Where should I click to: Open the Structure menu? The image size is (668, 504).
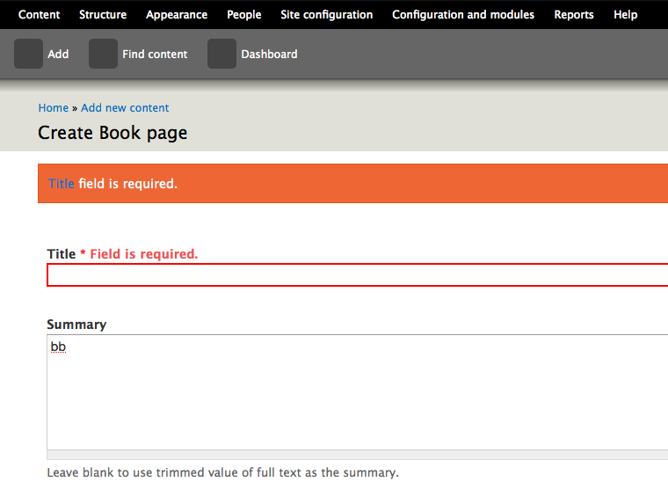(x=103, y=15)
